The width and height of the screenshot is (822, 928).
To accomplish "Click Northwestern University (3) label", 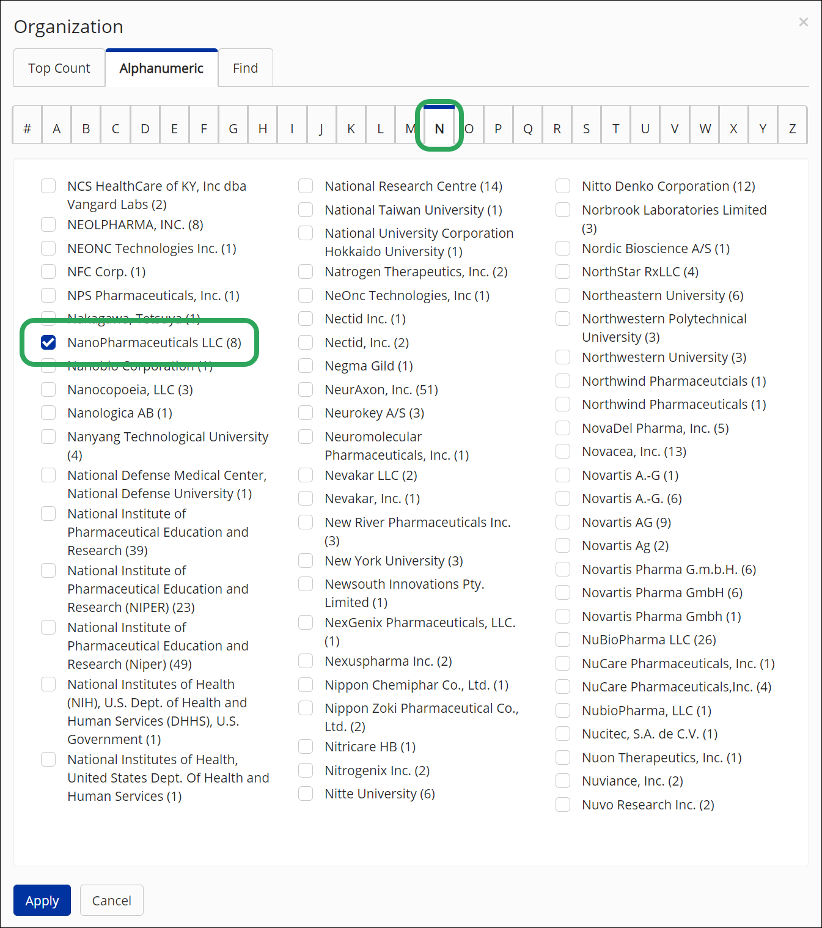I will [x=664, y=357].
